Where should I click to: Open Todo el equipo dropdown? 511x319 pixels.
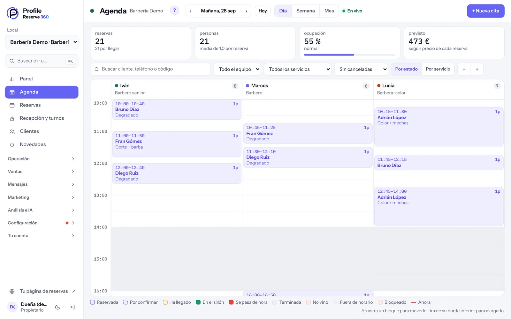(237, 69)
